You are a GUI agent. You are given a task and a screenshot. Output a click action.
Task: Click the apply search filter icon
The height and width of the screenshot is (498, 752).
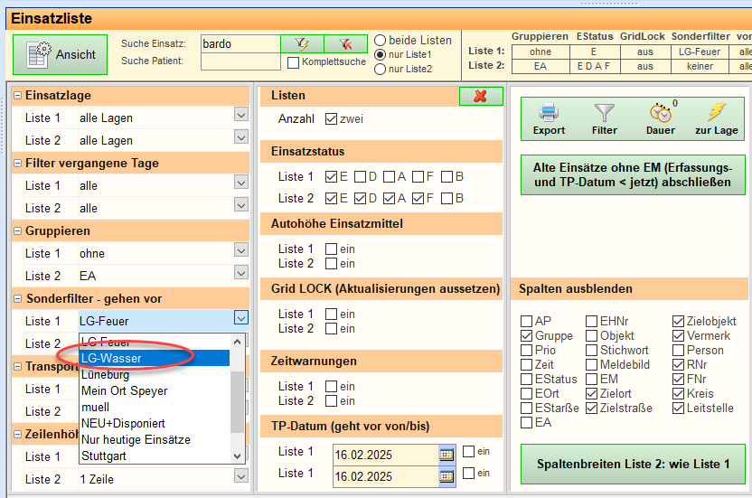302,43
